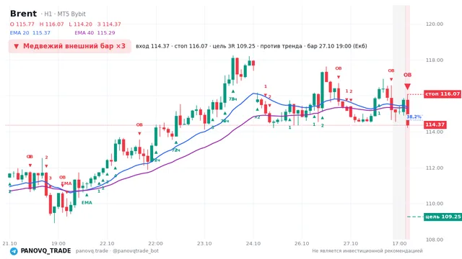The image size is (462, 259).
Task: Click the red '114.37' entry price tag
Action: click(435, 124)
